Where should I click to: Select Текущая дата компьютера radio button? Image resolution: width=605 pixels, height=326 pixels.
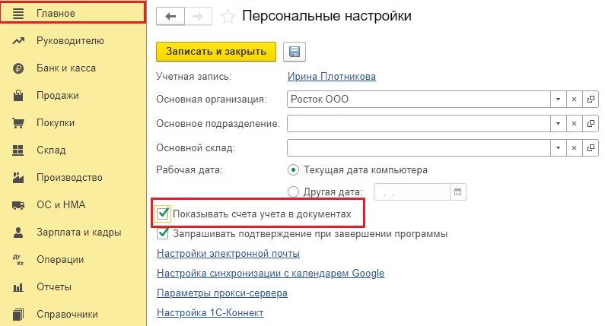pyautogui.click(x=293, y=170)
